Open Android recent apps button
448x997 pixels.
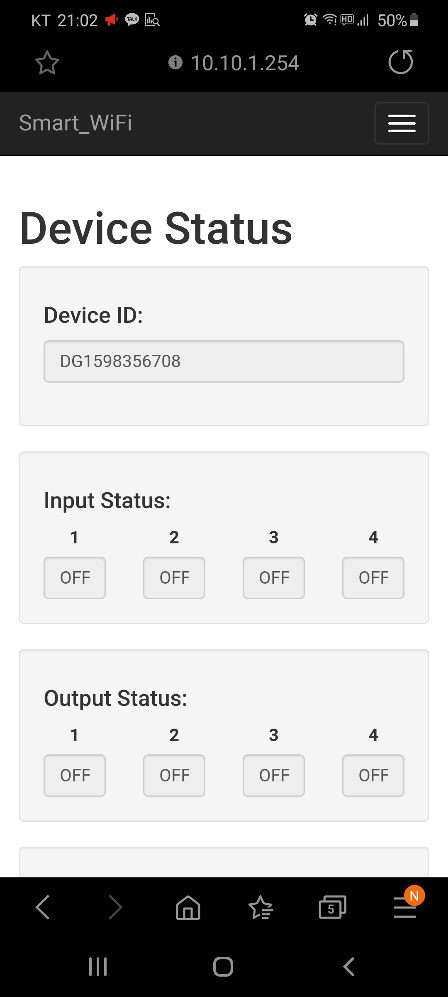pos(98,967)
